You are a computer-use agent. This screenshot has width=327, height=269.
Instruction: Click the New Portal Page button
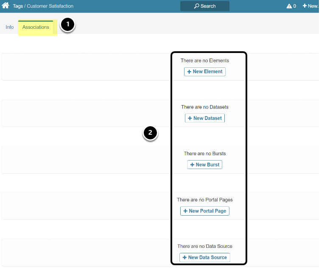coord(204,211)
